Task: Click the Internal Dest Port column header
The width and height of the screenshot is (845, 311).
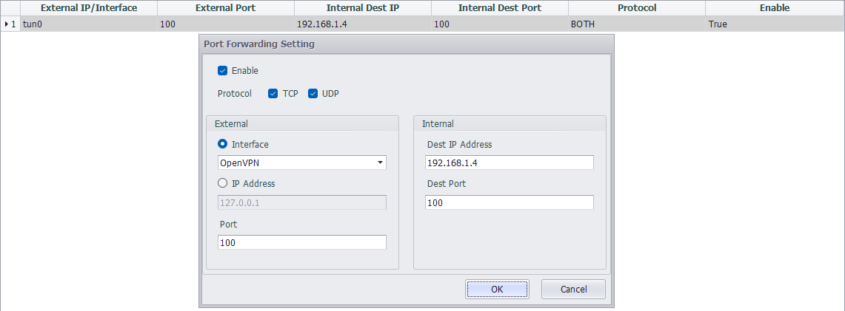Action: tap(500, 8)
